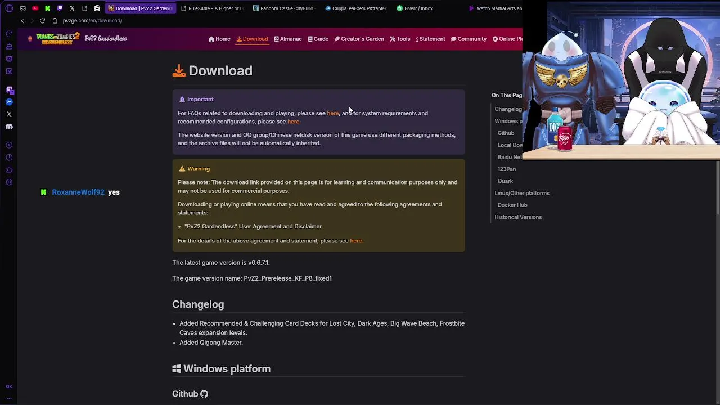Screen dimensions: 720x405
Task: Open Twitch in the browser sidebar
Action: 9,89
